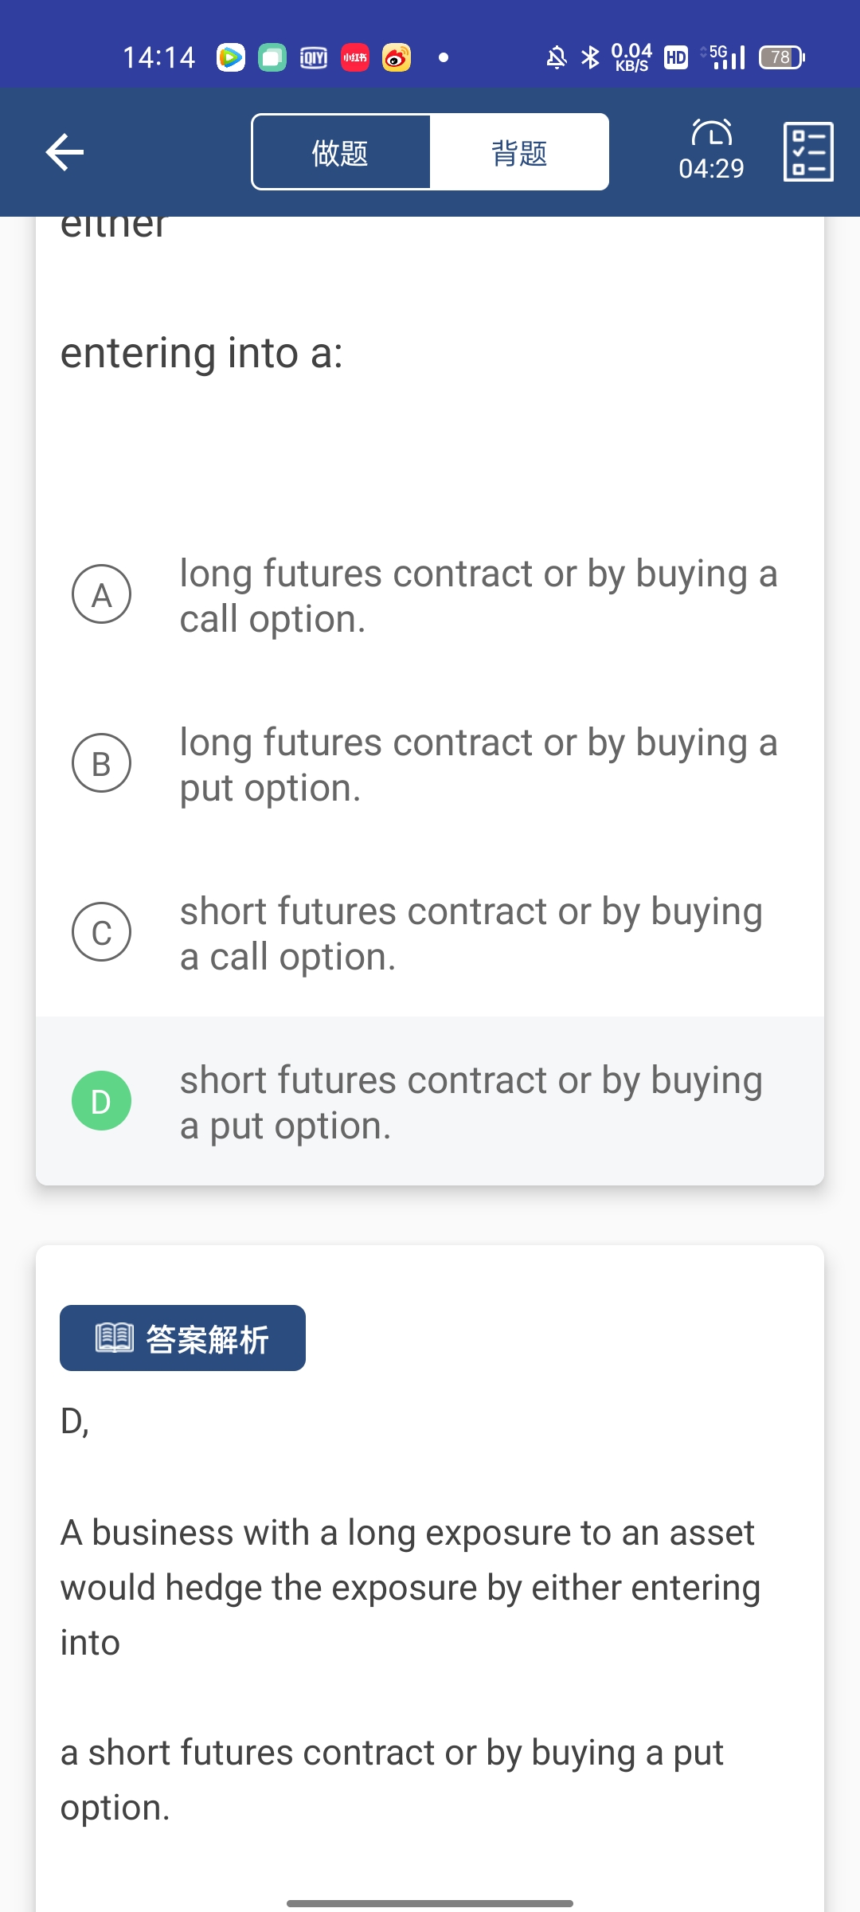The image size is (860, 1912).
Task: Tap the battery indicator icon
Action: coord(781,57)
